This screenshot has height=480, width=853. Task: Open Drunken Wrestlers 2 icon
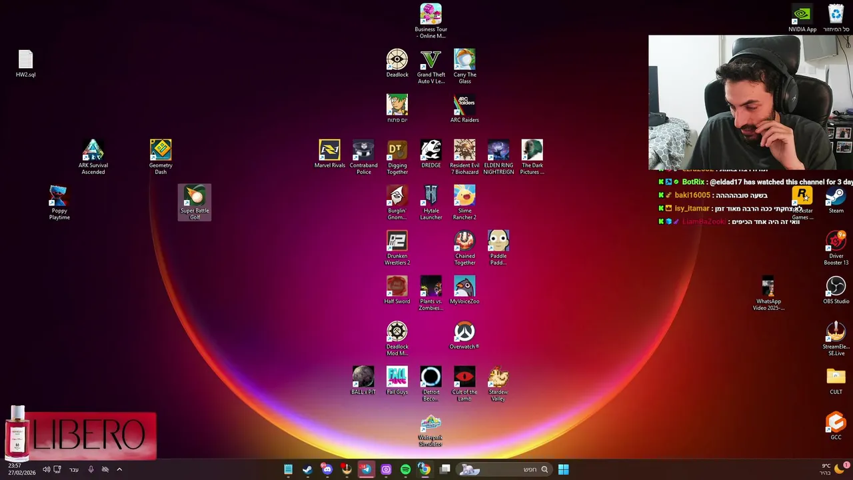[397, 248]
